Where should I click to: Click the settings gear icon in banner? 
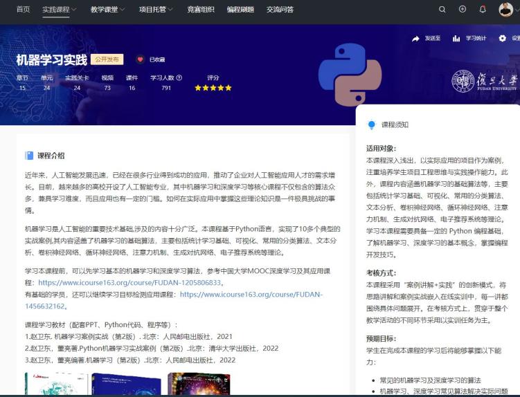click(x=503, y=39)
